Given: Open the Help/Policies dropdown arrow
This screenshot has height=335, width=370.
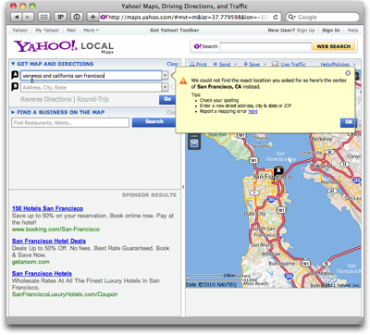Looking at the screenshot, I should pyautogui.click(x=354, y=65).
